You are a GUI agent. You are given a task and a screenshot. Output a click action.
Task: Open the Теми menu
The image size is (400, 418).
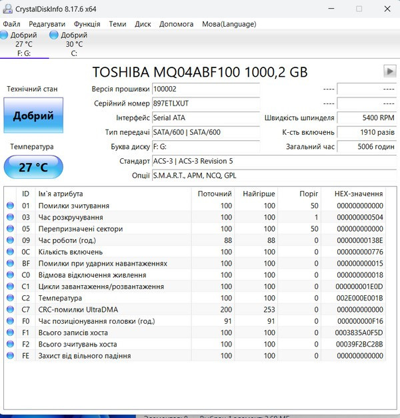tap(117, 24)
